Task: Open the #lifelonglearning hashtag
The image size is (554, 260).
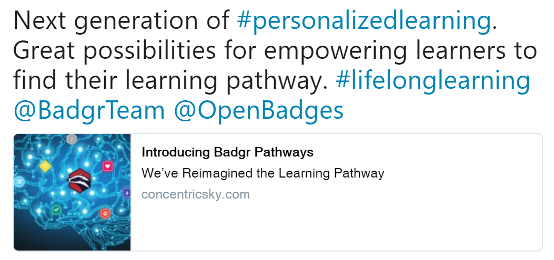Action: (x=433, y=80)
